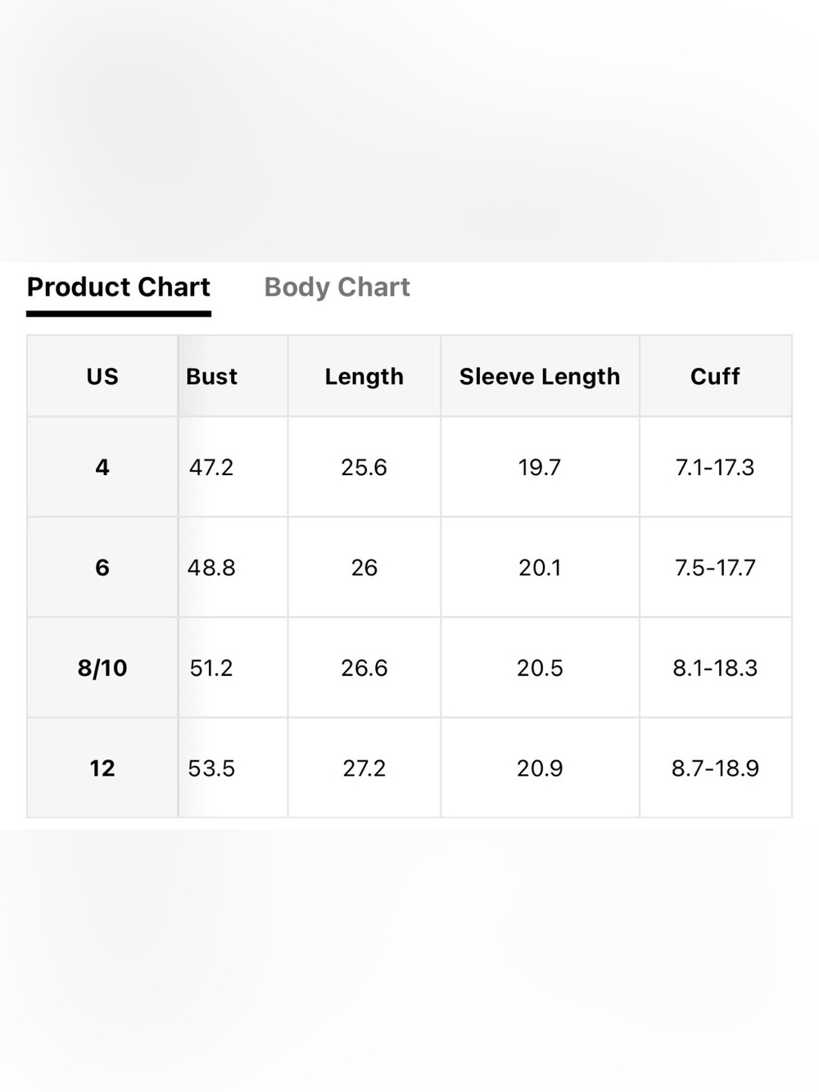The image size is (819, 1092).
Task: Click the 7.1-17.3 cuff cell
Action: 715,467
